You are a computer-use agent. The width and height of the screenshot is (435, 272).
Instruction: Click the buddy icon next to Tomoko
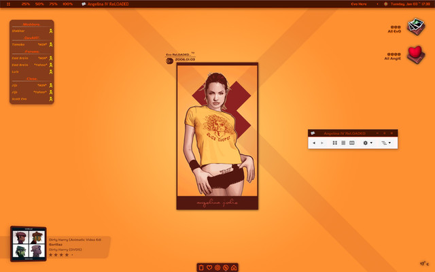[x=51, y=44]
